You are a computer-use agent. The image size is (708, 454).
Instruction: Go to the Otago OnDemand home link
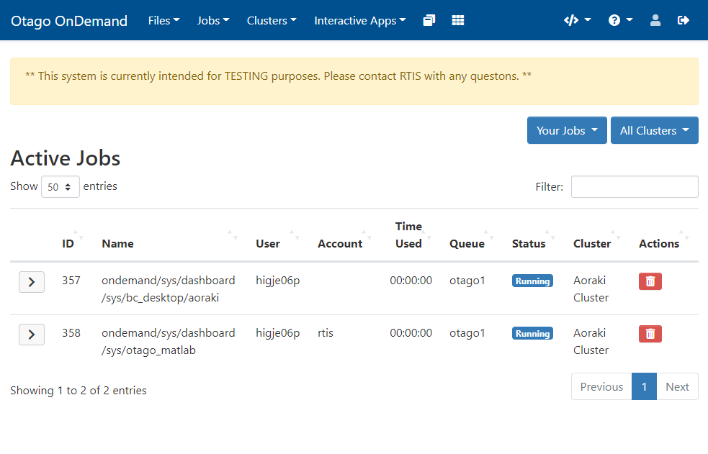(x=69, y=20)
